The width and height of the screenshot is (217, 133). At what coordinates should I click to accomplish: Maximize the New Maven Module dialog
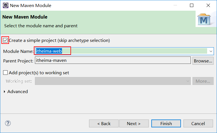coord(192,5)
